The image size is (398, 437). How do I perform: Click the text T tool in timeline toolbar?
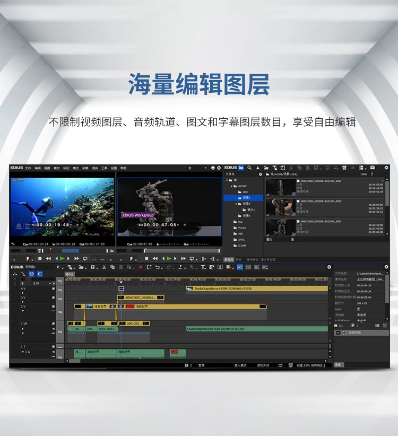(x=203, y=267)
